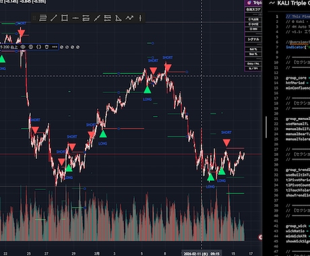
Task: Click the indicator legend name '5 200 右上'
Action: (x=9, y=47)
